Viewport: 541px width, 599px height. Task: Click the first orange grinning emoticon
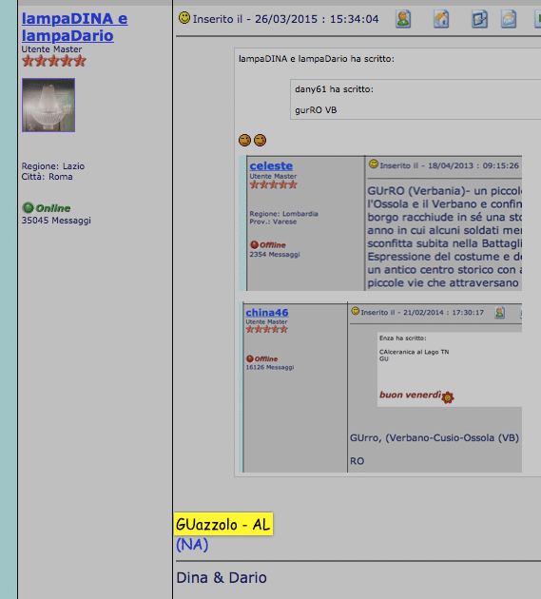(244, 140)
